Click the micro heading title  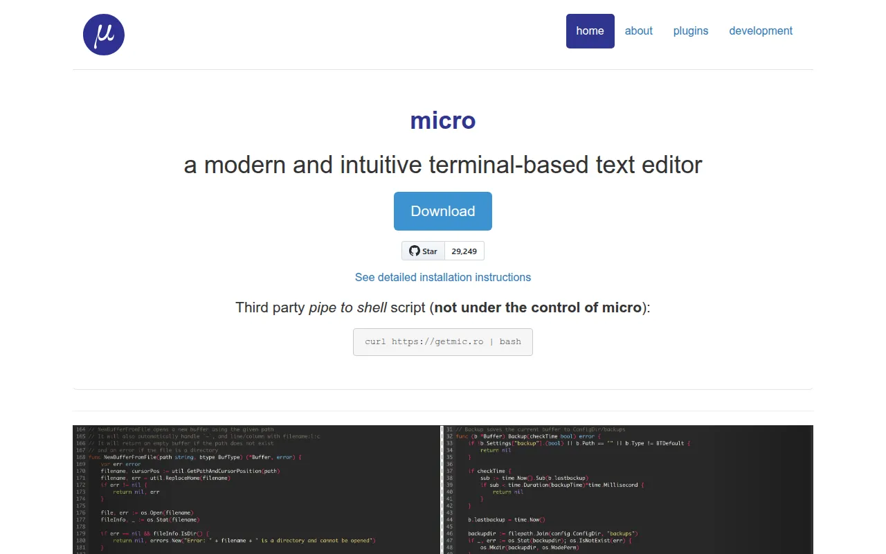[443, 120]
